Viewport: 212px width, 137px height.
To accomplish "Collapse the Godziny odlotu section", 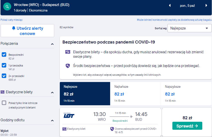I will coord(52,120).
